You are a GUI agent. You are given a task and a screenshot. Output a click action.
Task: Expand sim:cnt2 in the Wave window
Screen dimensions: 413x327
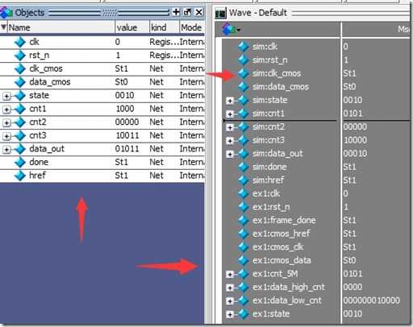230,127
